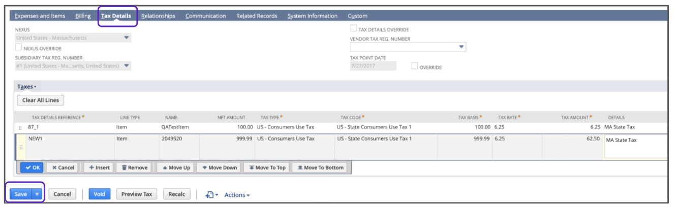Move the tax line to top

tap(267, 167)
